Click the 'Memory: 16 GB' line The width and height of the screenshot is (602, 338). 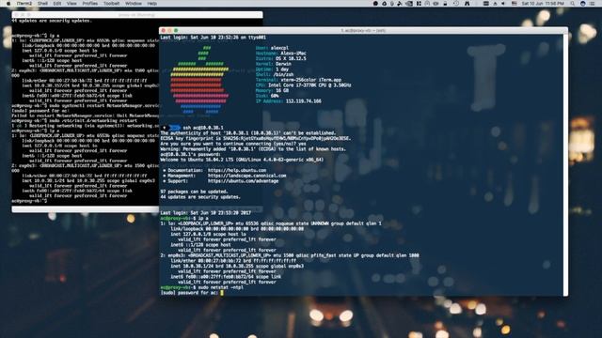(272, 90)
